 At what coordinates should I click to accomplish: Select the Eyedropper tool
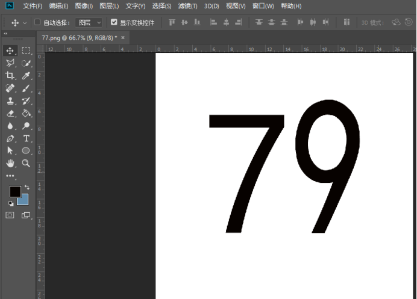tap(26, 75)
